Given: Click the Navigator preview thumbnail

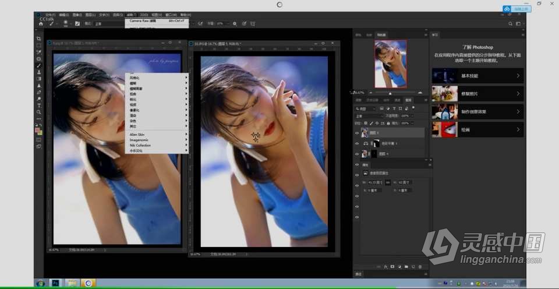Looking at the screenshot, I should (390, 64).
